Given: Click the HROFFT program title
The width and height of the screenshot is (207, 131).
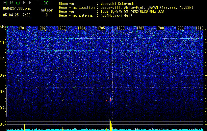Looking at the screenshot, I should tap(20, 3).
